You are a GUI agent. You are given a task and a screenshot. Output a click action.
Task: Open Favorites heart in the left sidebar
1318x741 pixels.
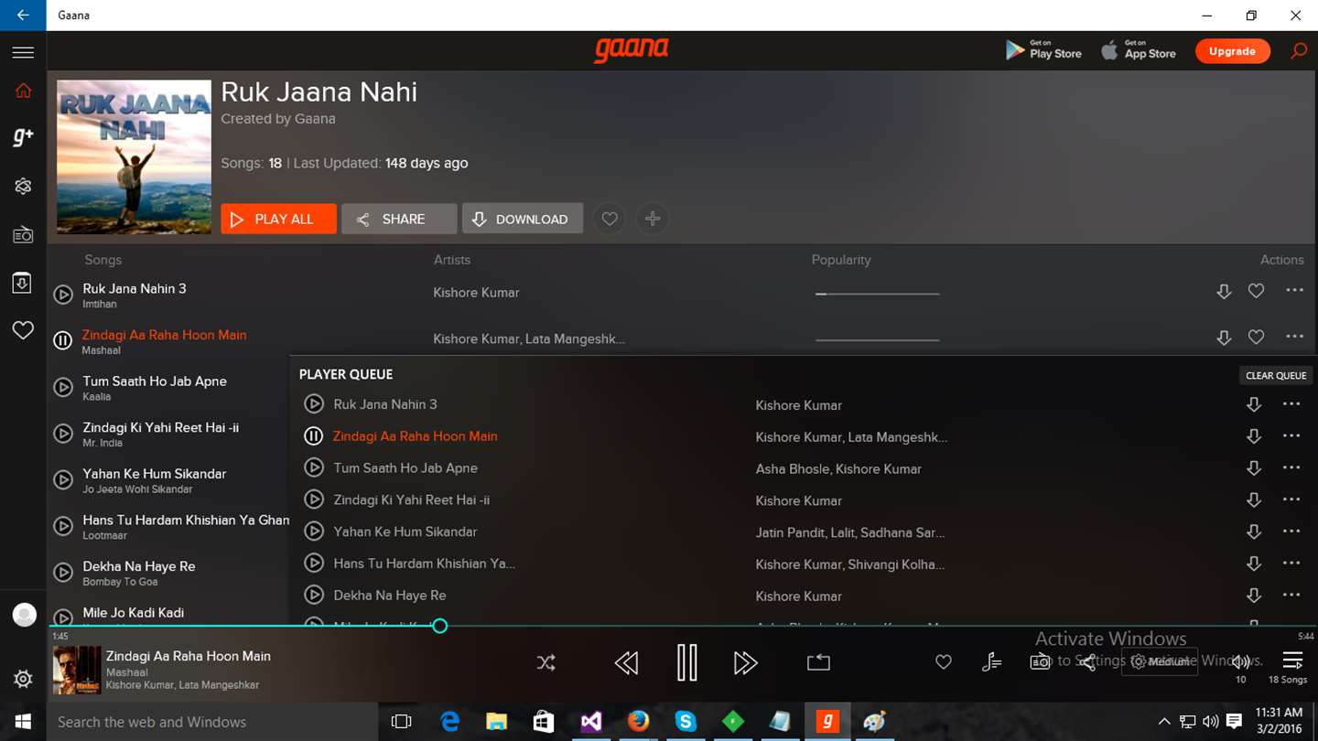(x=23, y=330)
